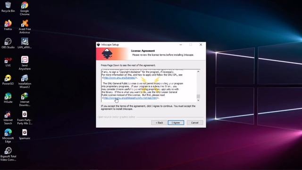Click the license text scrollbar up arrow
The width and height of the screenshot is (302, 170).
coord(198,71)
